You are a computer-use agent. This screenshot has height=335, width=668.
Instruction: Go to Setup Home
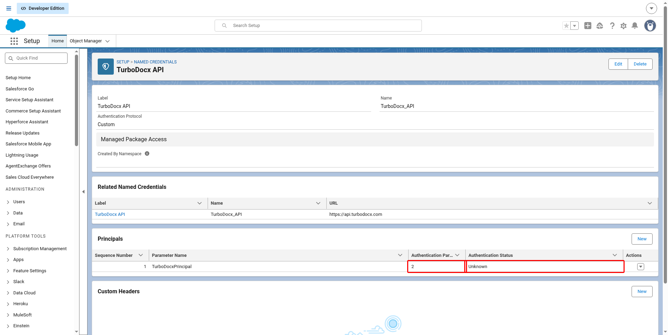[x=18, y=78]
